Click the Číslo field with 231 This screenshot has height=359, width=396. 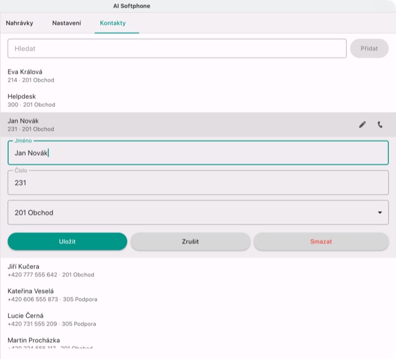tap(198, 183)
